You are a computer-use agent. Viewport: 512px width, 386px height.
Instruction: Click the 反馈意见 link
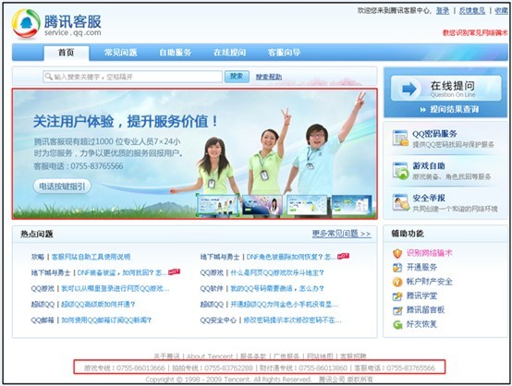[472, 11]
